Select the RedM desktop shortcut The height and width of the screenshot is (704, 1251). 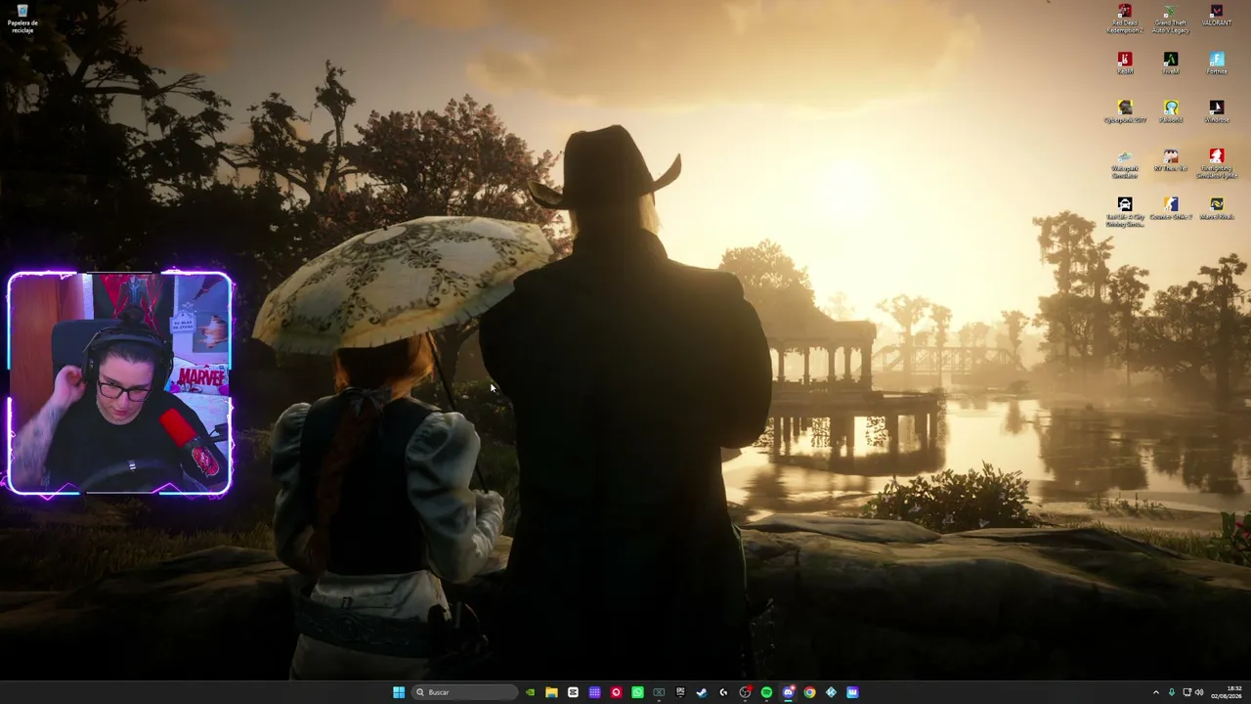point(1125,64)
